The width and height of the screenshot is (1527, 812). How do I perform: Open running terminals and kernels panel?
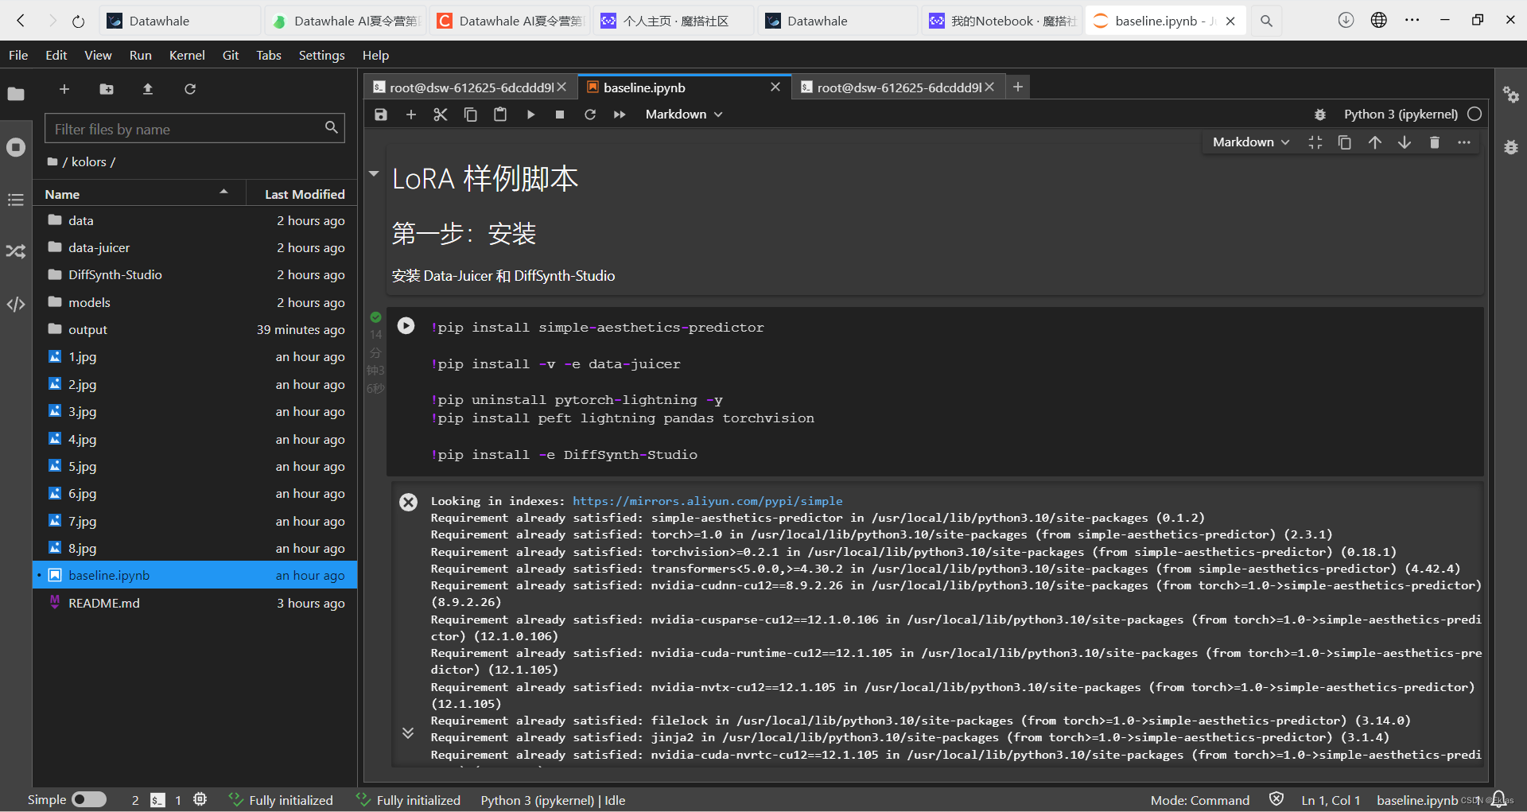coord(16,147)
